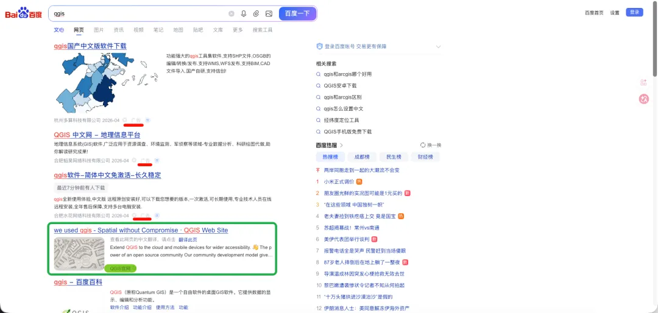This screenshot has width=658, height=313.
Task: Click the search icon beside qgis和arcgis区别
Action: pos(319,97)
